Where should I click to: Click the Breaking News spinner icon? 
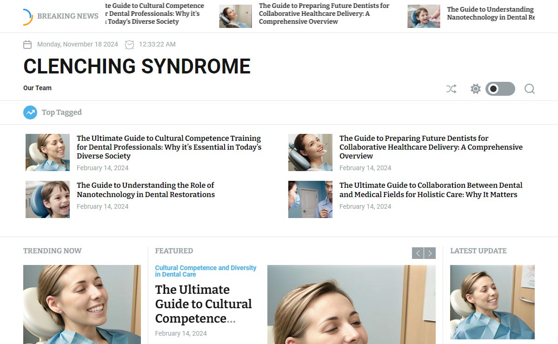pos(28,17)
